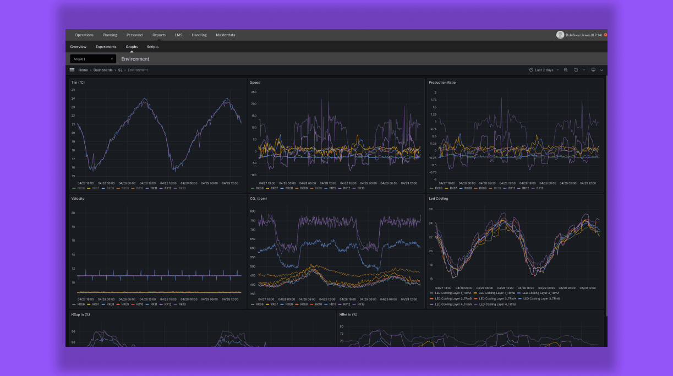
Task: Select the Graphs tab
Action: (x=132, y=47)
